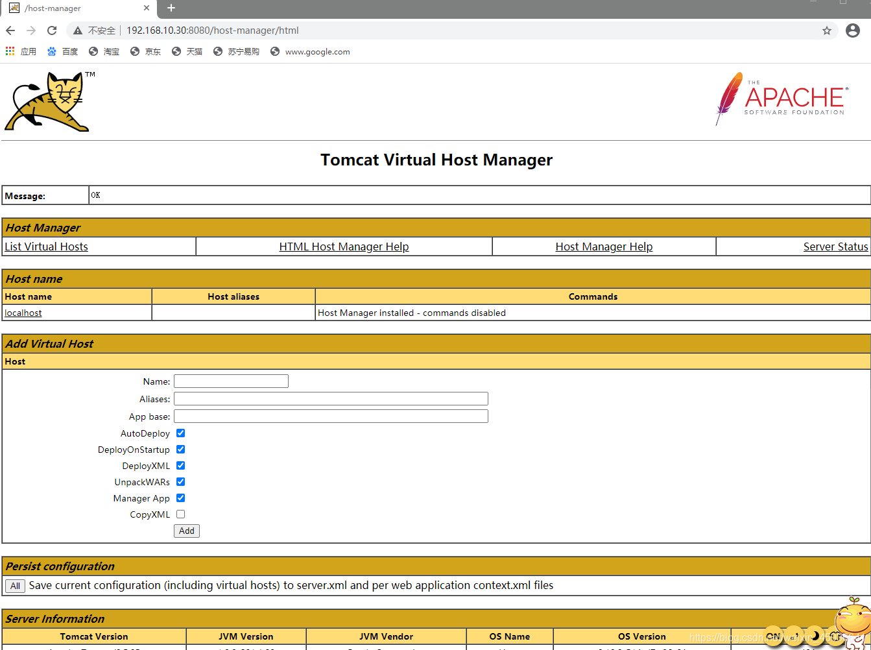Screen dimensions: 871x650
Task: Select the /host-manager browser tab
Action: 80,8
